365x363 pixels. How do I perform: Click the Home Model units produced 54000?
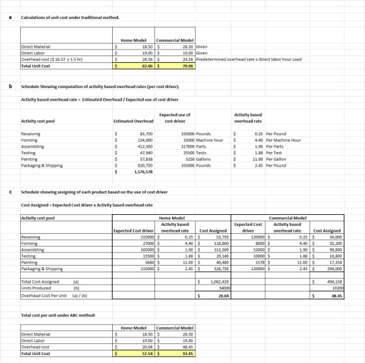tap(224, 288)
